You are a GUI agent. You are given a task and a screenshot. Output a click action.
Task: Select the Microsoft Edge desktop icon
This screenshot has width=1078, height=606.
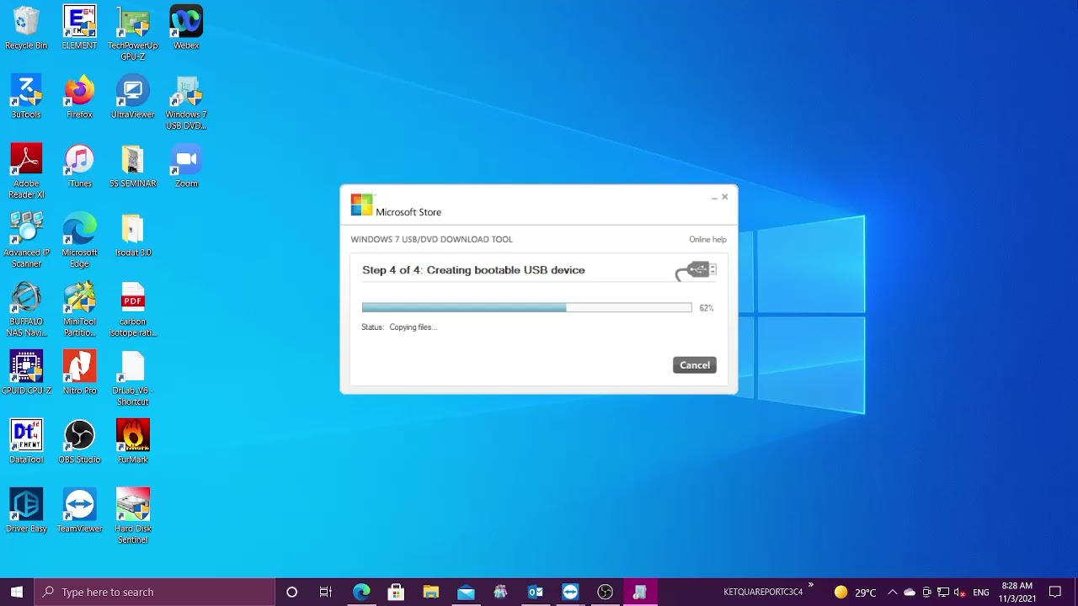coord(79,241)
